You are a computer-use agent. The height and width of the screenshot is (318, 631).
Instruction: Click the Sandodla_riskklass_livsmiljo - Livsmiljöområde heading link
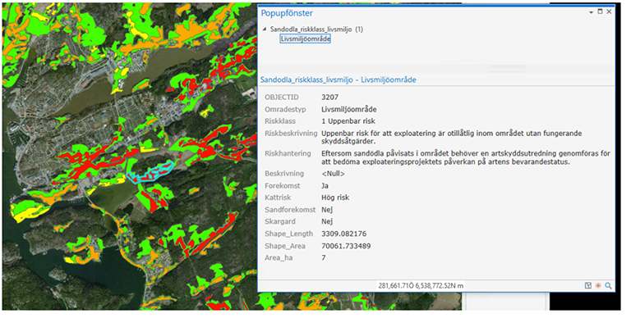pyautogui.click(x=338, y=79)
